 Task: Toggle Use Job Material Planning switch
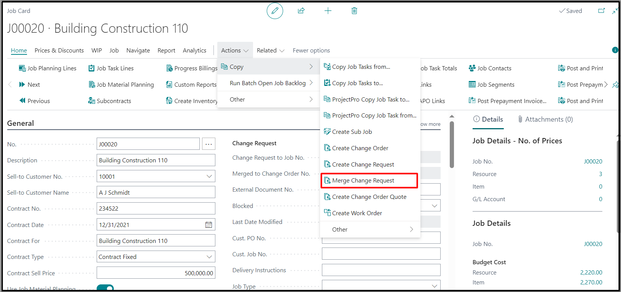[105, 288]
